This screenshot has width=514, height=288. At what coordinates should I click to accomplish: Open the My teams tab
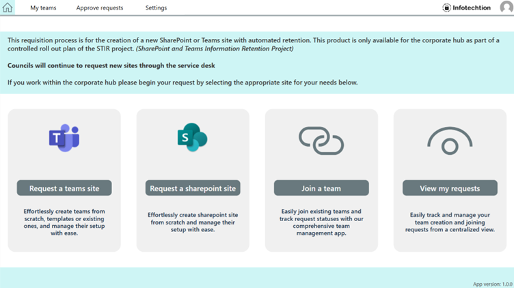pyautogui.click(x=43, y=8)
